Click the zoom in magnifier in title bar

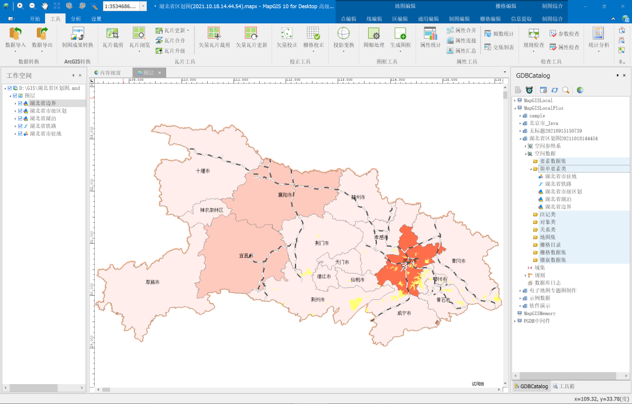[x=20, y=6]
